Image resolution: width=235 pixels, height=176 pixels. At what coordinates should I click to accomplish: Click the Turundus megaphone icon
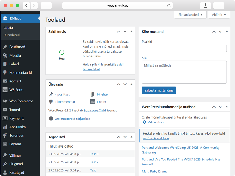(5, 136)
